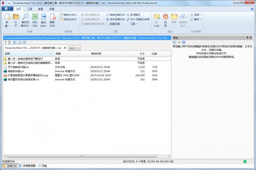Viewport: 256px width, 170px height.
Task: Close the PowerArchiver Pro .rar tab
Action: coord(65,48)
